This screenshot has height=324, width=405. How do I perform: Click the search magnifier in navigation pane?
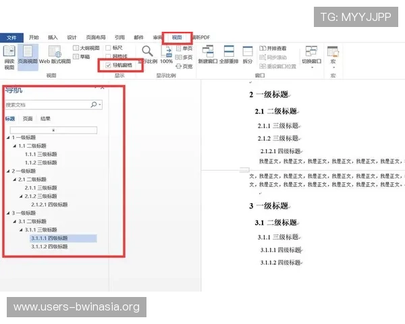pyautogui.click(x=94, y=105)
